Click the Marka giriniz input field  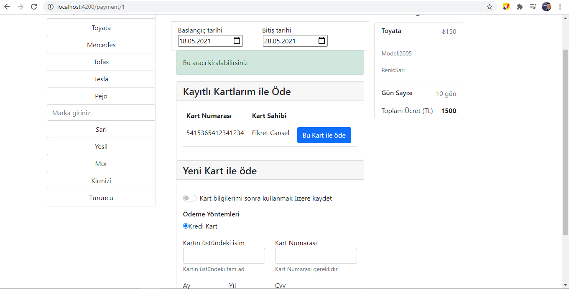(101, 112)
